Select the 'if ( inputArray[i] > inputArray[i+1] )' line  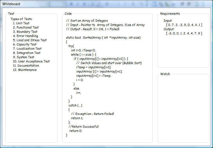pyautogui.click(x=101, y=59)
